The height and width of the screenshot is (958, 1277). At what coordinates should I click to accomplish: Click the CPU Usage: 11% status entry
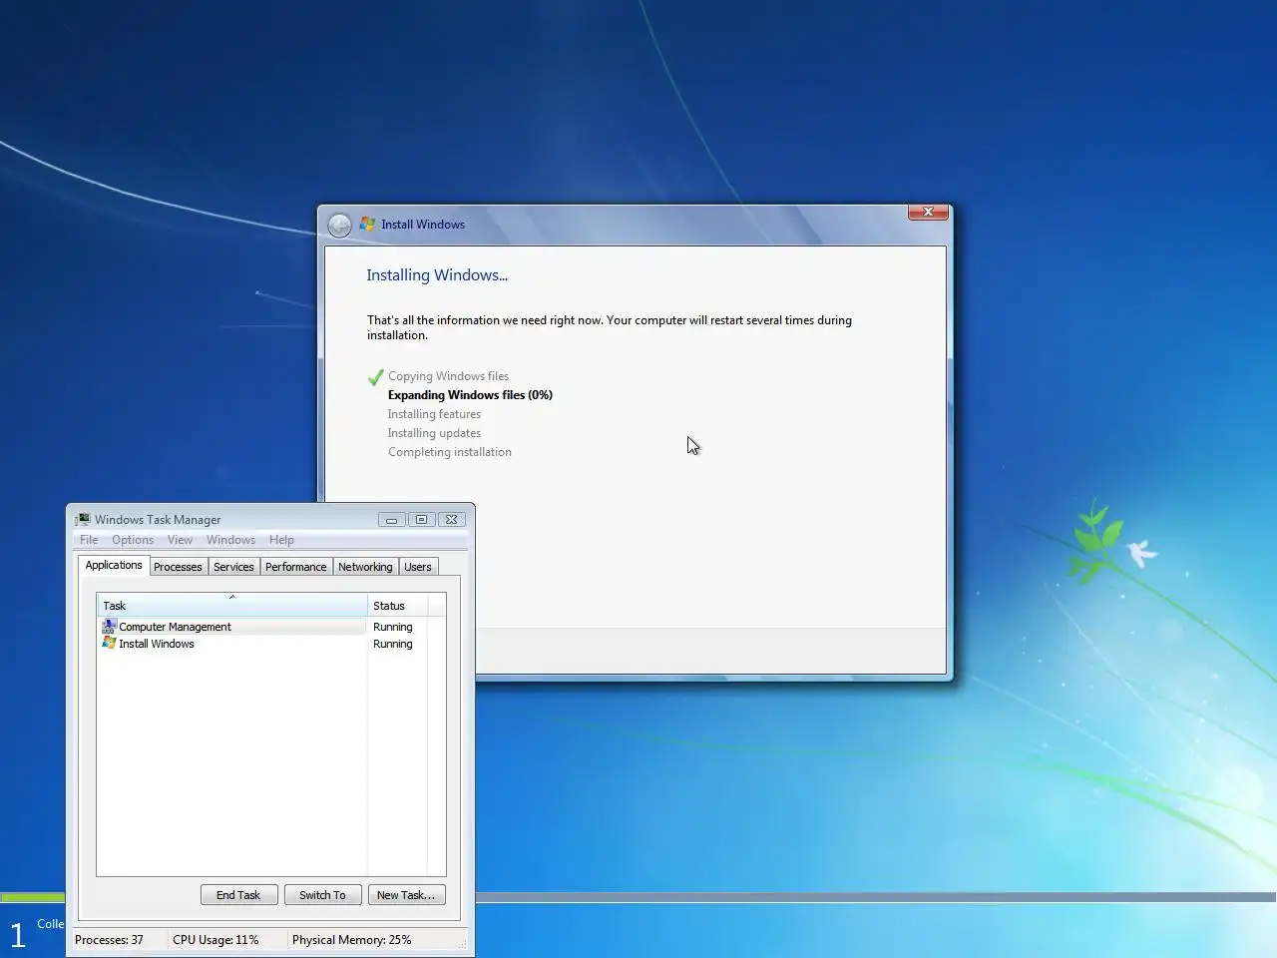(215, 940)
